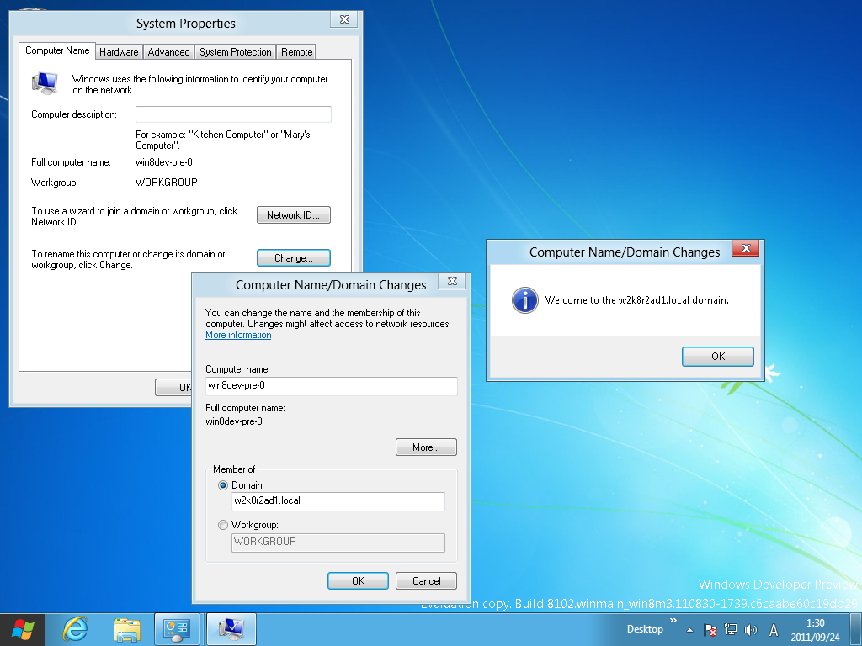Click the WORKGROUP value in System Properties
862x646 pixels.
(167, 183)
